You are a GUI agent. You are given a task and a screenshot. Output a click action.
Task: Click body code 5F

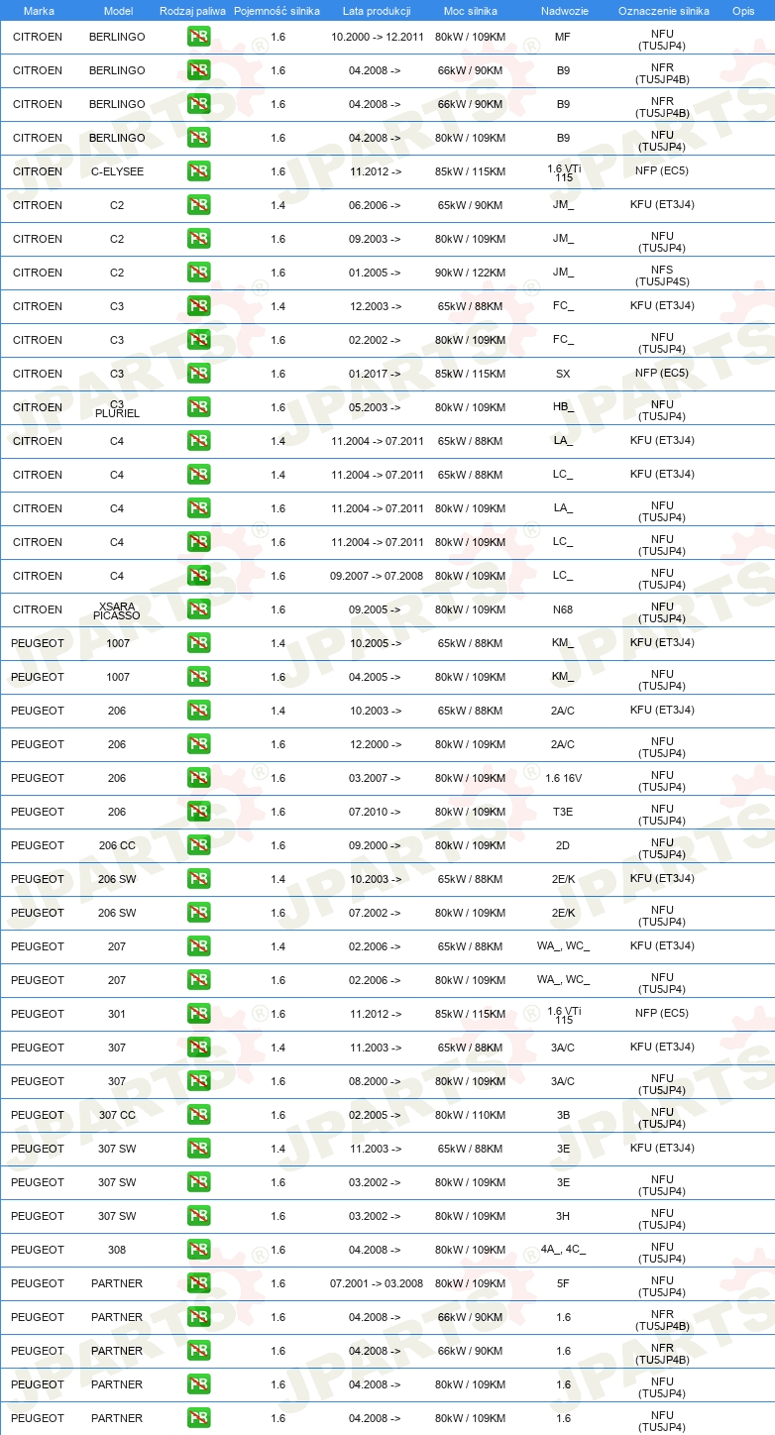pyautogui.click(x=563, y=1283)
